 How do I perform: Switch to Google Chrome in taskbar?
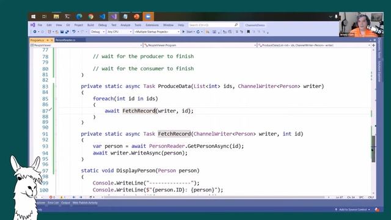click(91, 16)
